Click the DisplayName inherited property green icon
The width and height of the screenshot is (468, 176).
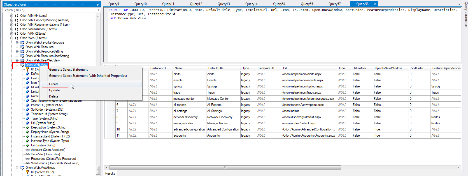(x=27, y=132)
